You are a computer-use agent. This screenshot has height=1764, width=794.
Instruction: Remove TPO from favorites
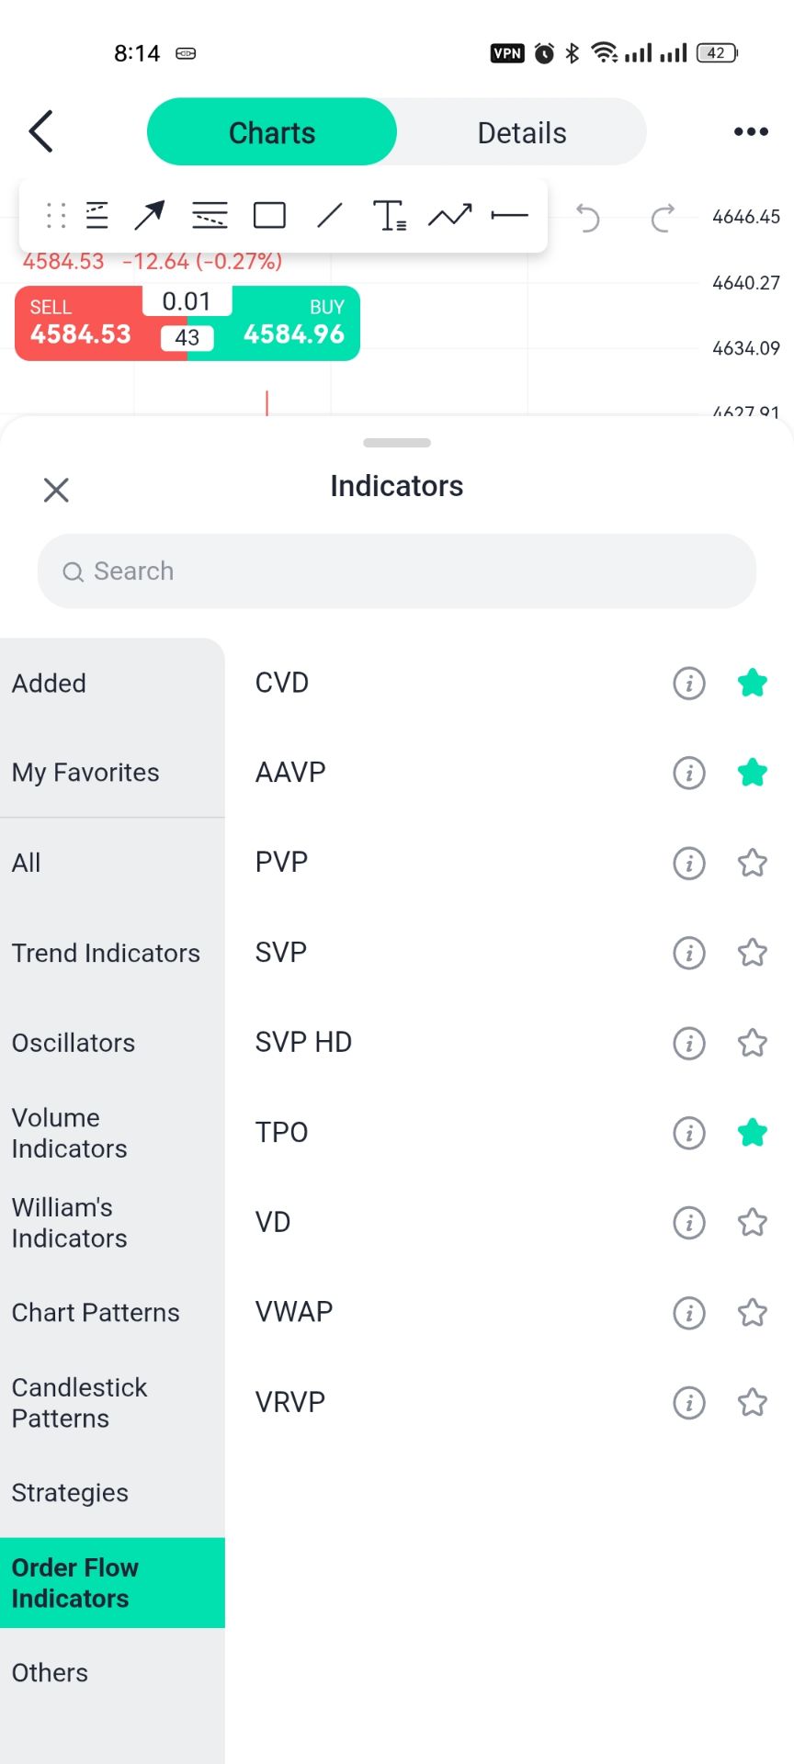753,1133
